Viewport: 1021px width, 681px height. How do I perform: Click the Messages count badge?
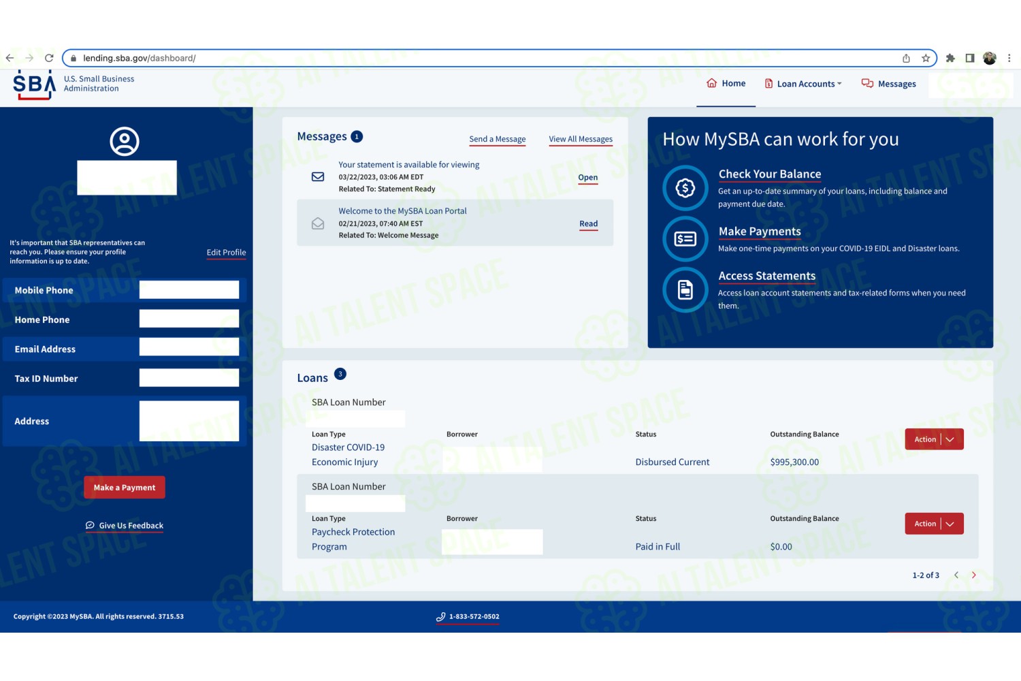357,136
